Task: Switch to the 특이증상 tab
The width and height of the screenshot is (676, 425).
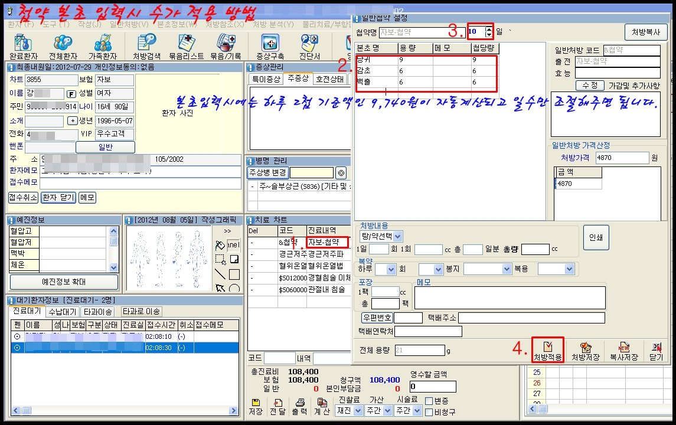Action: point(266,78)
